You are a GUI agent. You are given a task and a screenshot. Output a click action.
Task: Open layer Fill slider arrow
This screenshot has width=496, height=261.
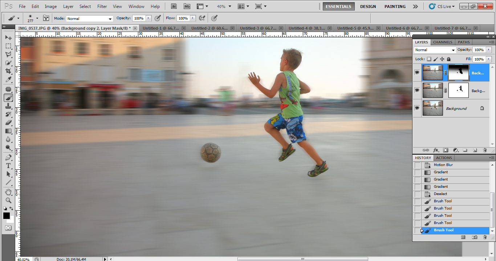point(489,59)
